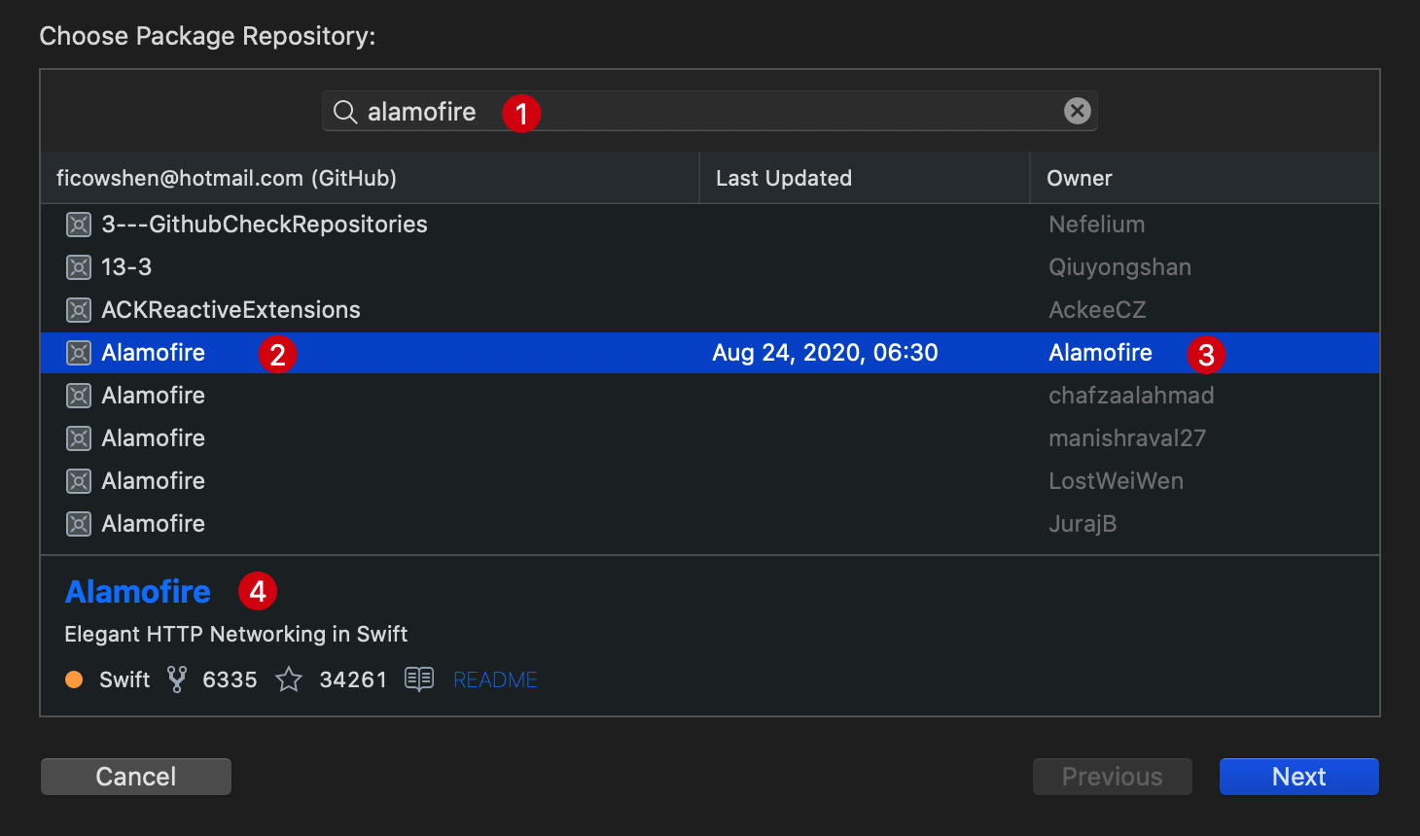The image size is (1420, 836).
Task: Click the Elegant HTTP Networking in Swift description
Action: point(236,634)
